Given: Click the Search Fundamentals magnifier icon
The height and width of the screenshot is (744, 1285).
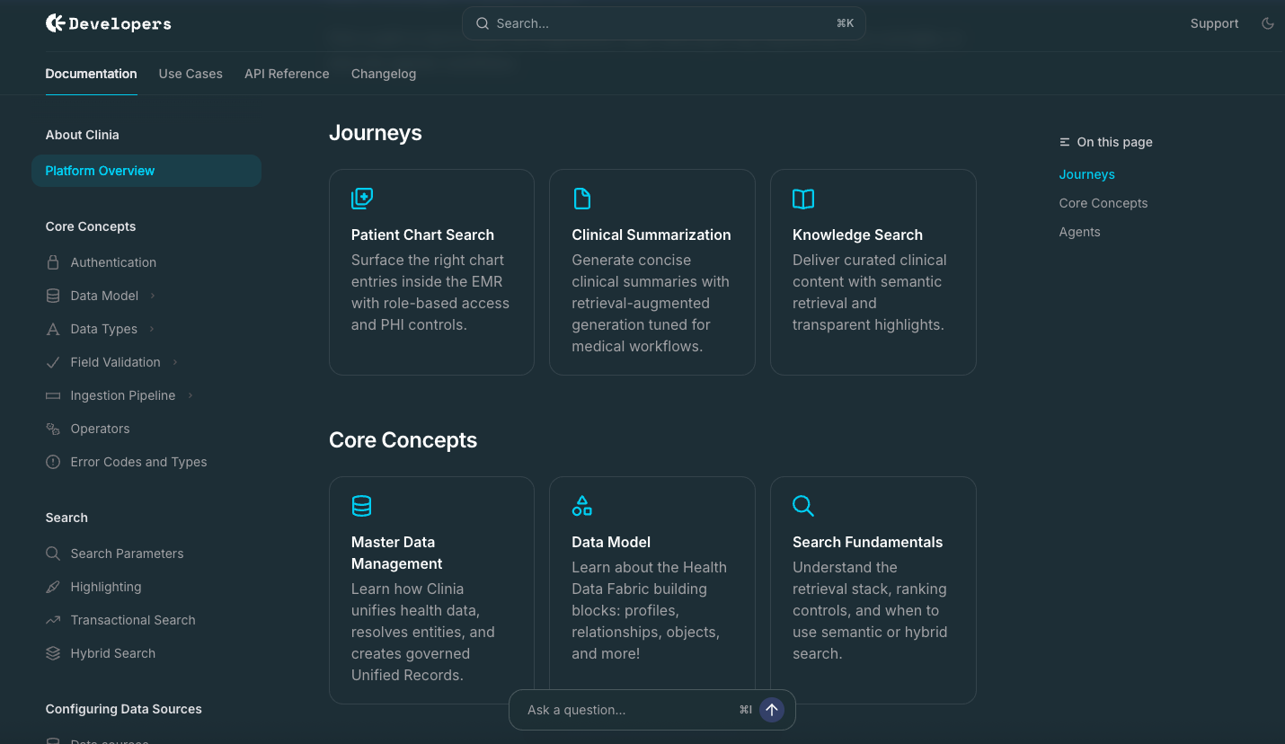Looking at the screenshot, I should [803, 506].
